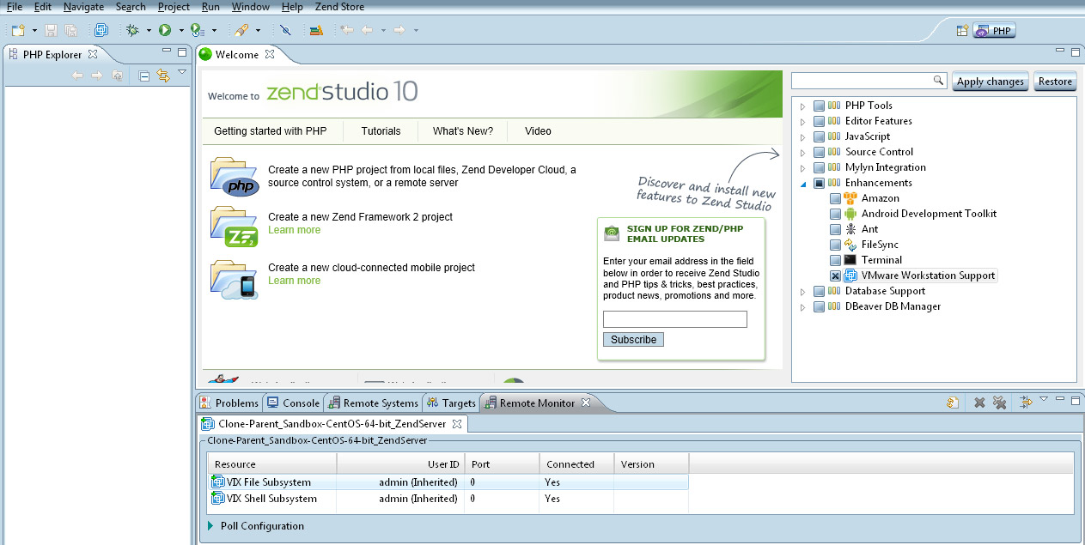Screen dimensions: 1085x545
Task: Toggle the FileSync checkbox
Action: [835, 245]
